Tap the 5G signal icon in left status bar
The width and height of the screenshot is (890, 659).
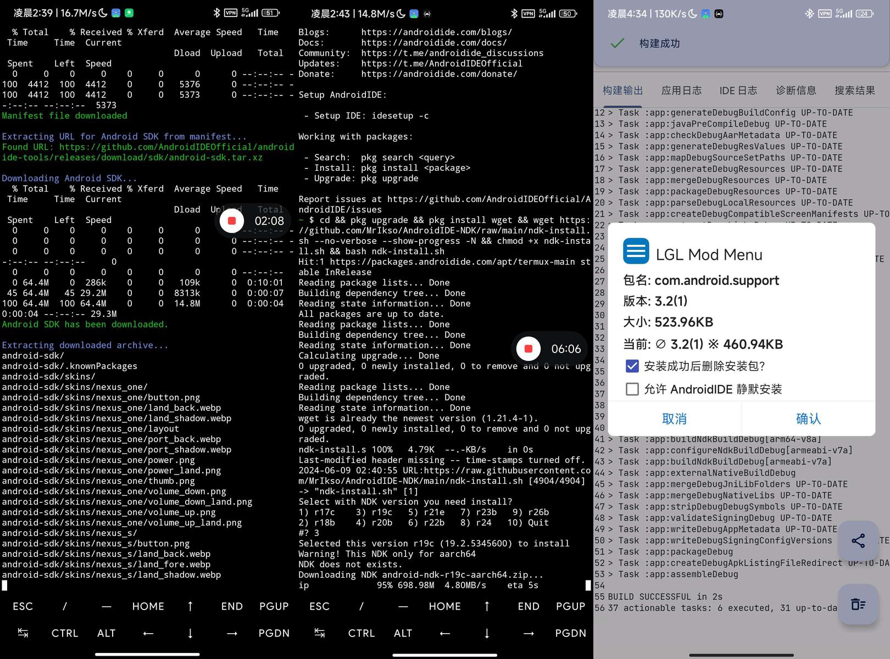[x=249, y=13]
